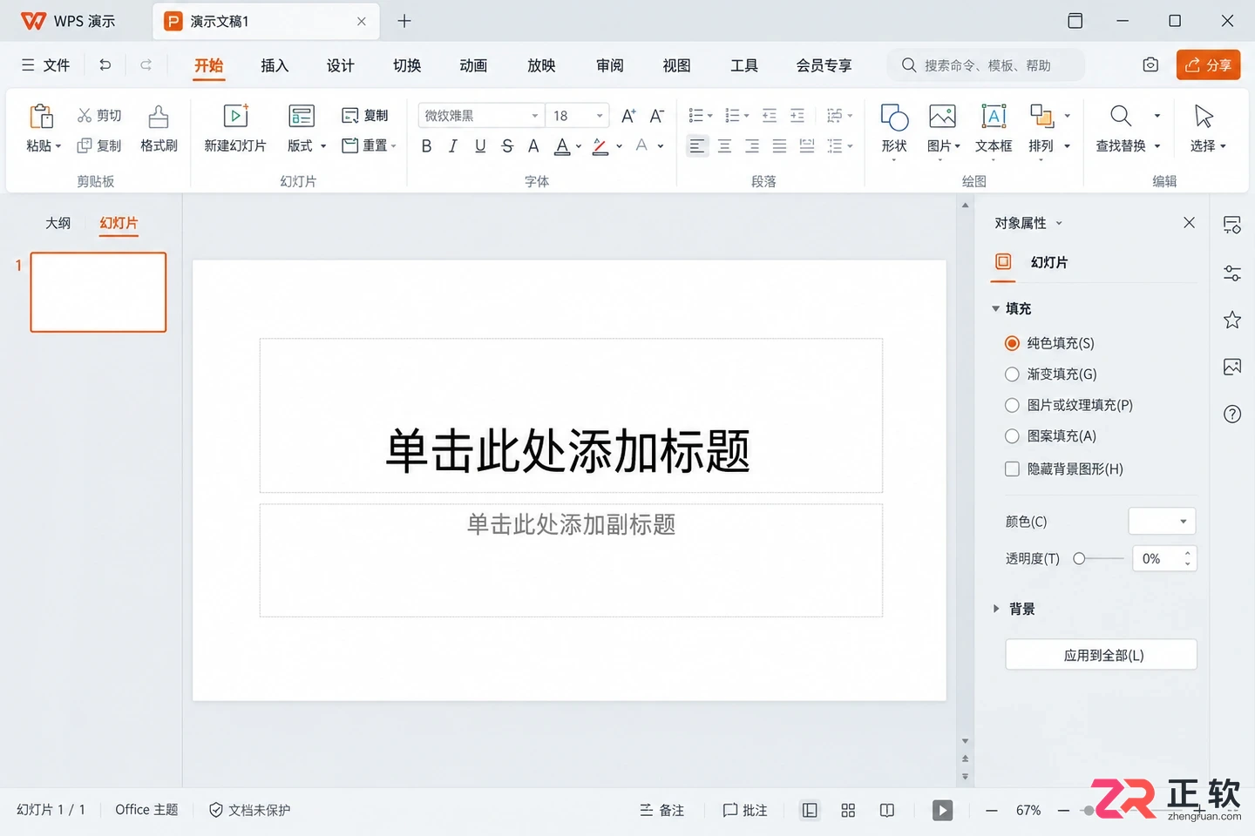Select 图片或纹理填充(P) option

click(1068, 405)
